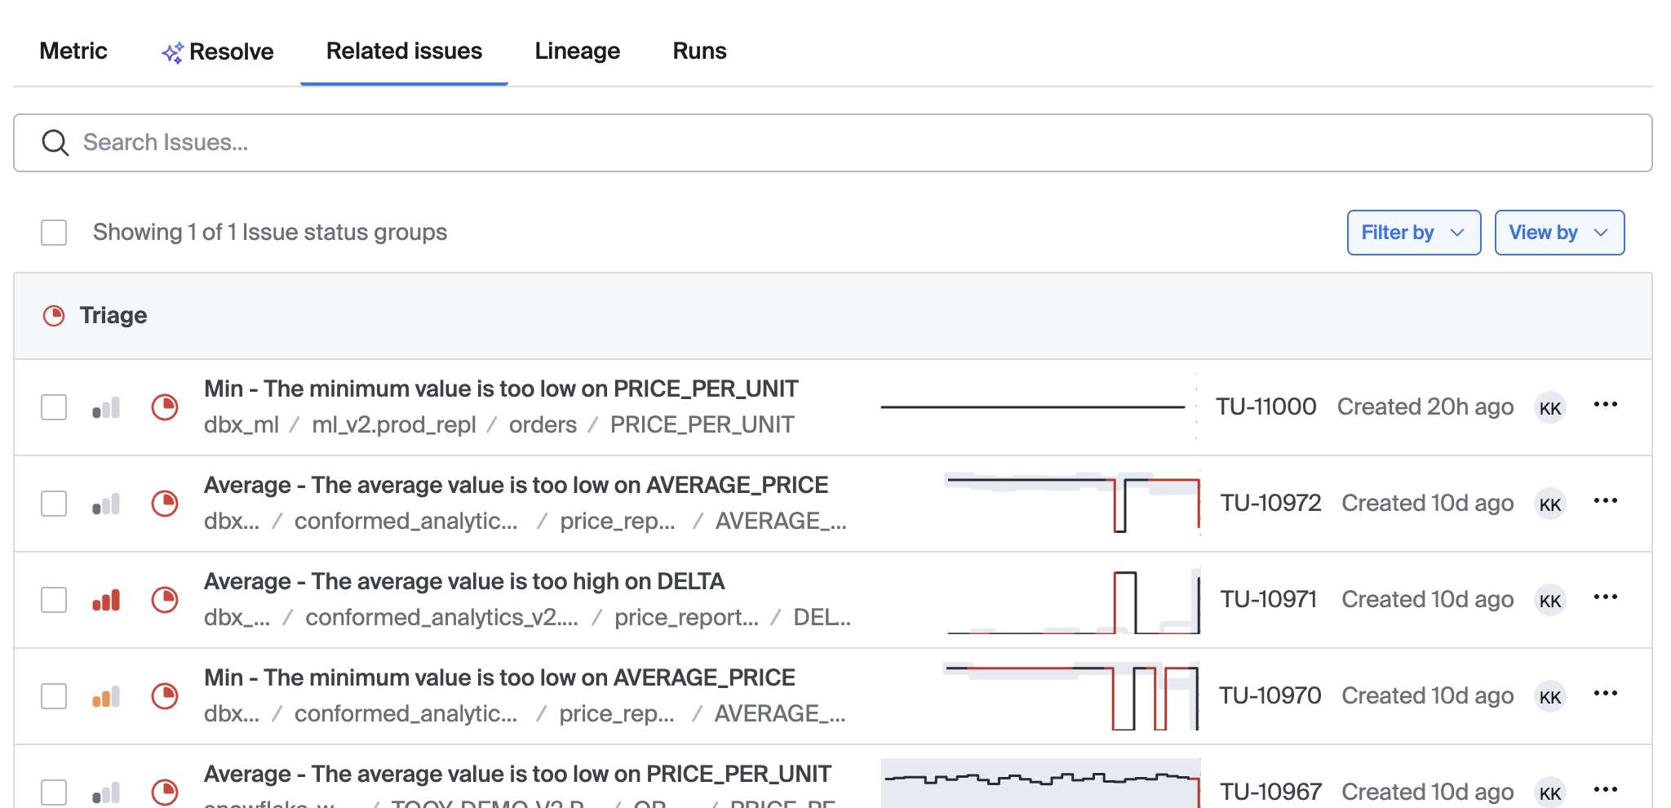Collapse the Triage group header

113,316
